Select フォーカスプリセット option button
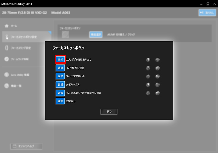The height and width of the screenshot is (153, 218). [60, 76]
